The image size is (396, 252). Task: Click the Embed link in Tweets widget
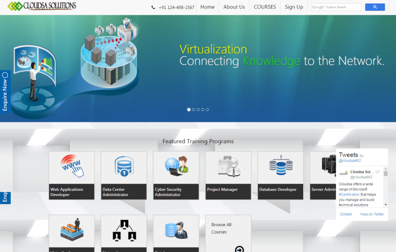[346, 214]
